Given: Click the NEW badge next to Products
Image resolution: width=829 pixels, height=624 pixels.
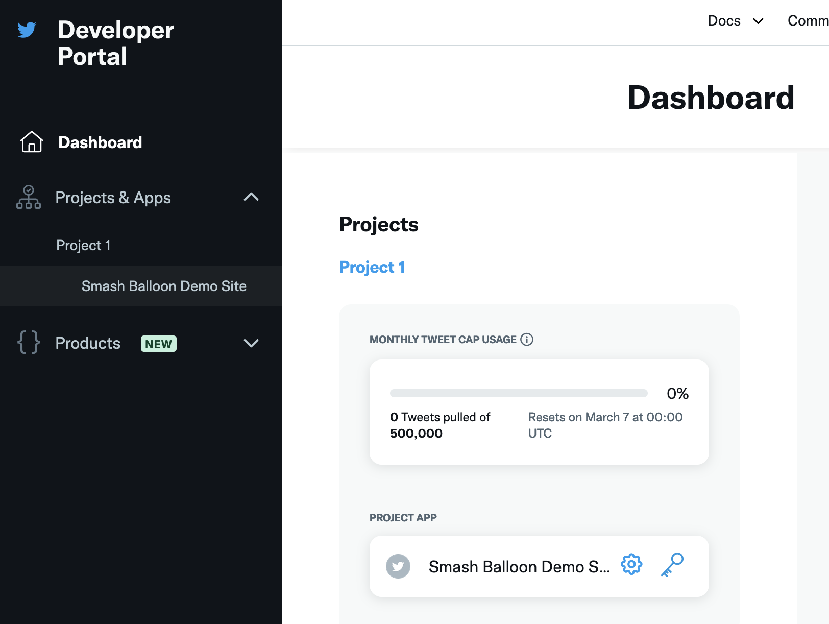Looking at the screenshot, I should (x=159, y=344).
